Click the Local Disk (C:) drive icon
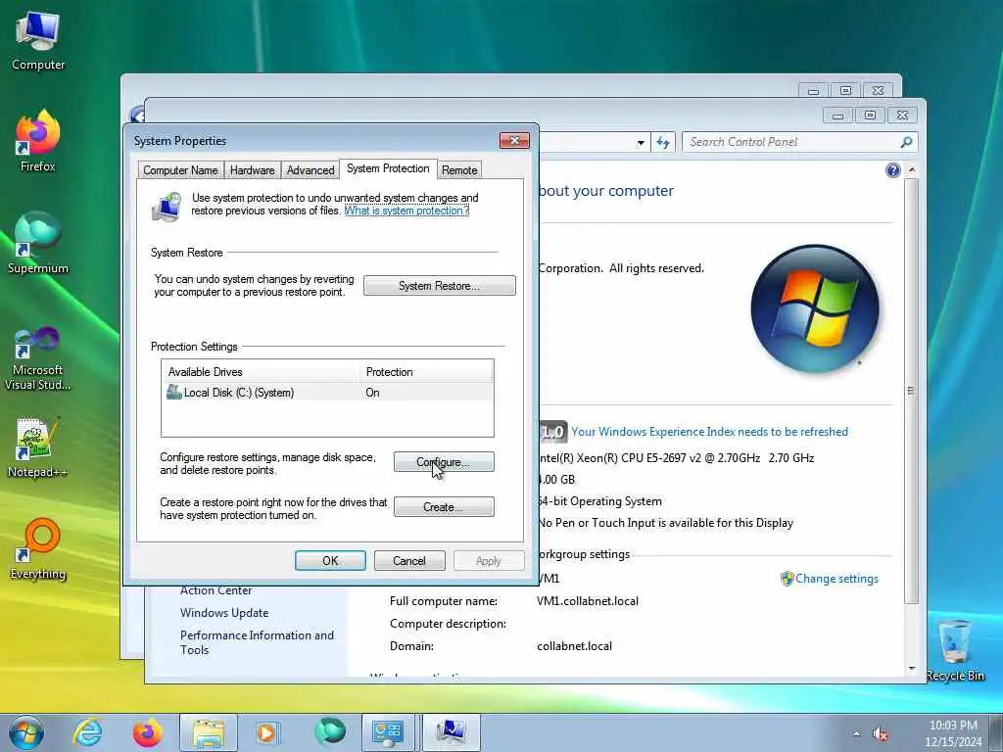Viewport: 1003px width, 752px height. pos(173,392)
